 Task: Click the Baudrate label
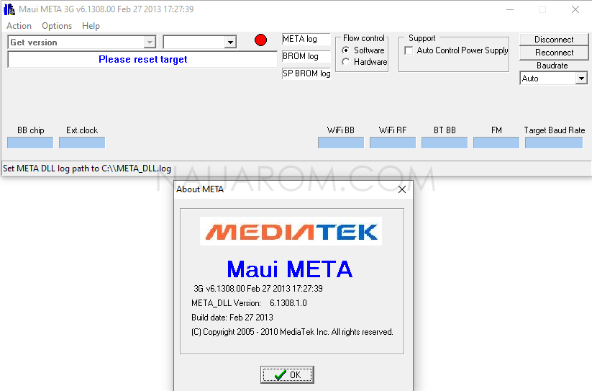552,66
